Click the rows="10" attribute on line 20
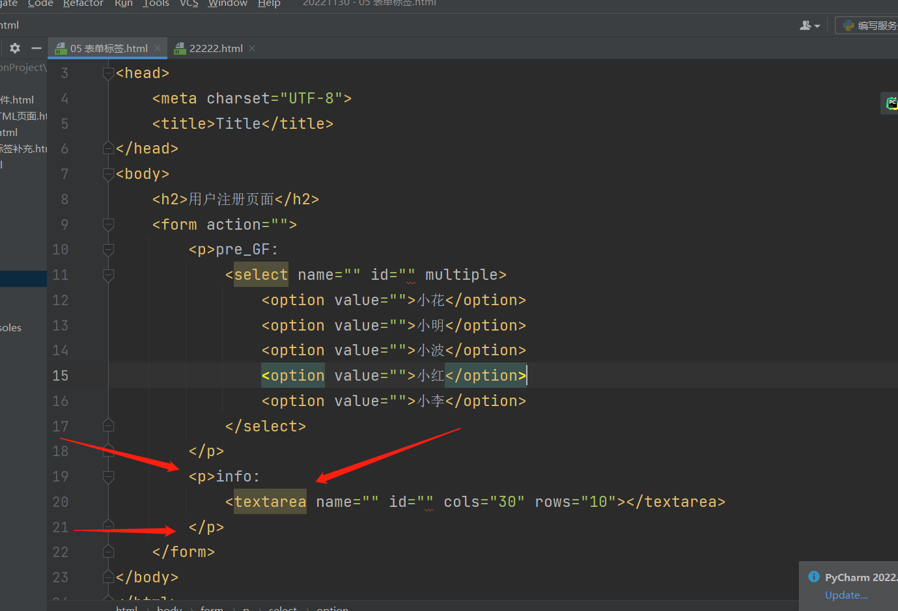This screenshot has height=611, width=898. pos(576,502)
